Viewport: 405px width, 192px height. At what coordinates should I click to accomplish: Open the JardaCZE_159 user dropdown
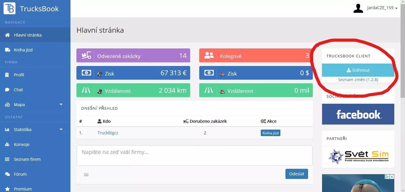coord(382,8)
